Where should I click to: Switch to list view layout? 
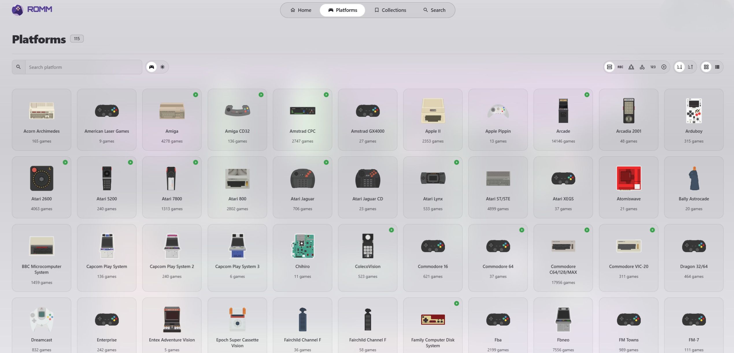(717, 67)
